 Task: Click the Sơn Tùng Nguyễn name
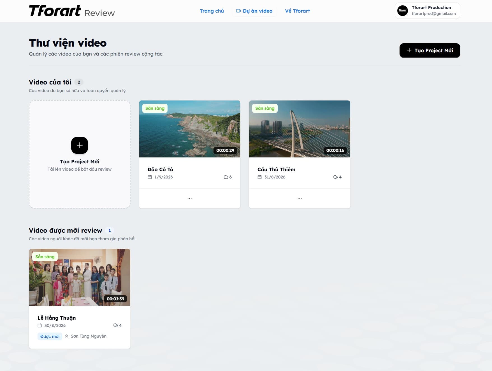pyautogui.click(x=89, y=336)
